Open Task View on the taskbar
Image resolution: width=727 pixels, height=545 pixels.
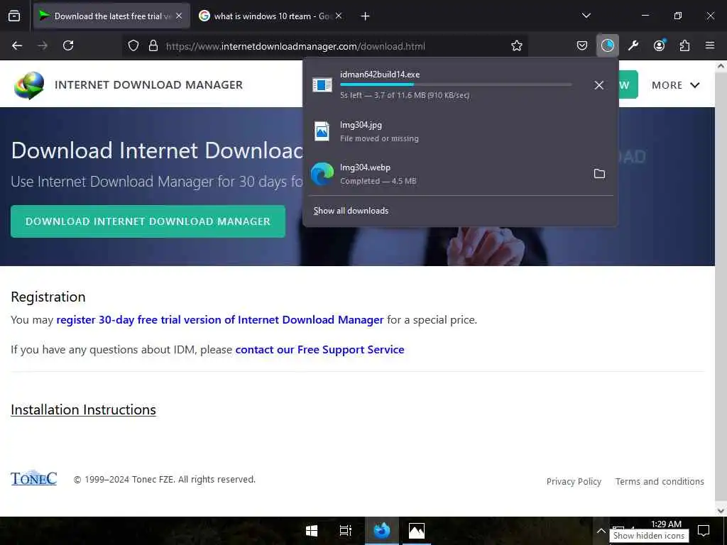pos(346,531)
